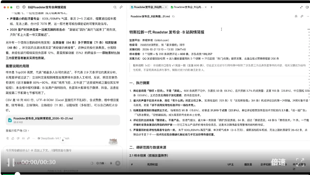This screenshot has height=175, width=310.
Task: Click the circular icon left of 均衡
Action: pos(92,163)
